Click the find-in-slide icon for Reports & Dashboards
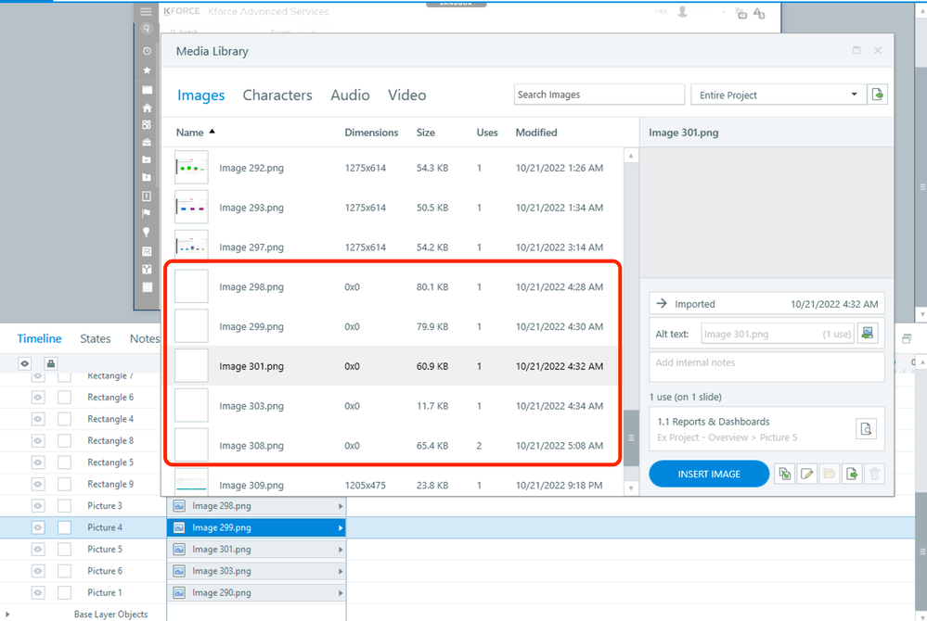Viewport: 927px width, 621px height. click(866, 429)
